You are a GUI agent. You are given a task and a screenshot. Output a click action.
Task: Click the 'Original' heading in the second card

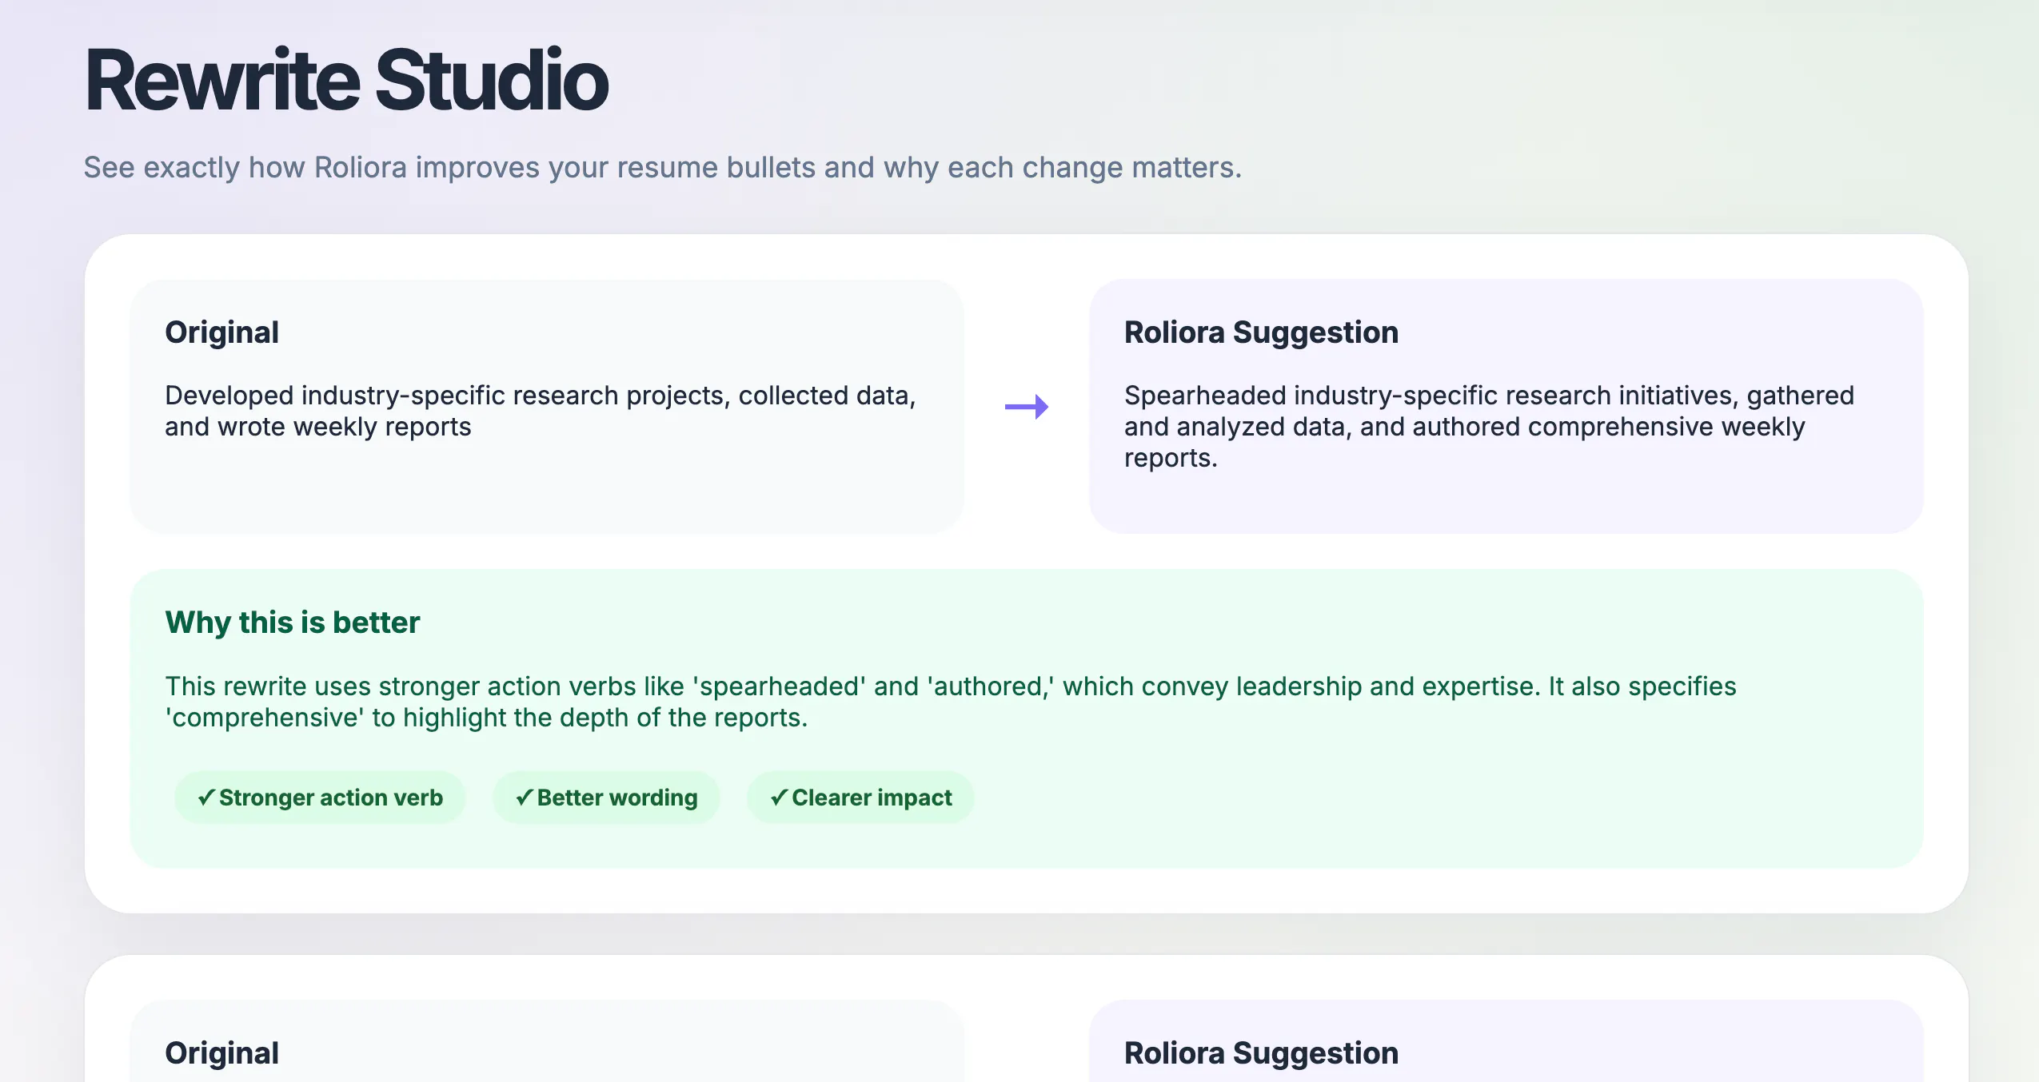[x=222, y=1053]
